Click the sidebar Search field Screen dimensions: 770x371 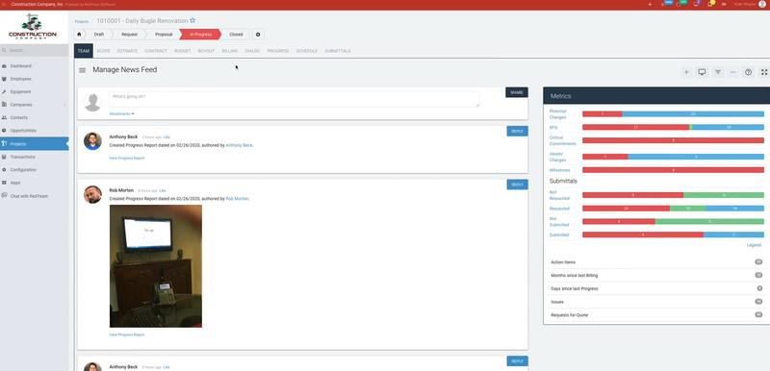tap(35, 50)
